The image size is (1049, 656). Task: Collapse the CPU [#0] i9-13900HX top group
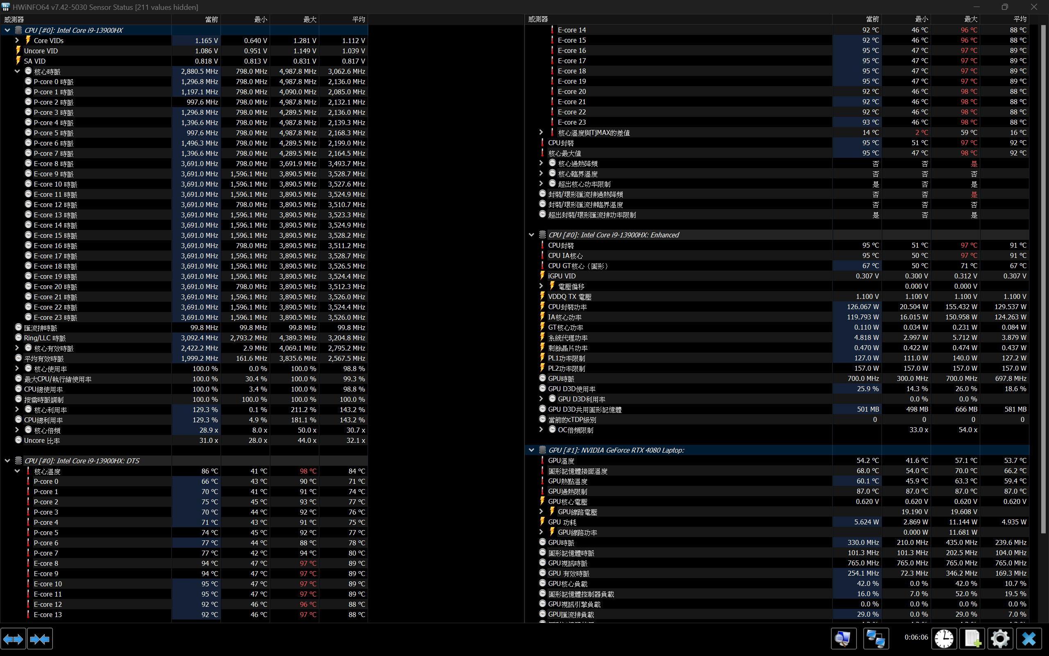pos(7,30)
